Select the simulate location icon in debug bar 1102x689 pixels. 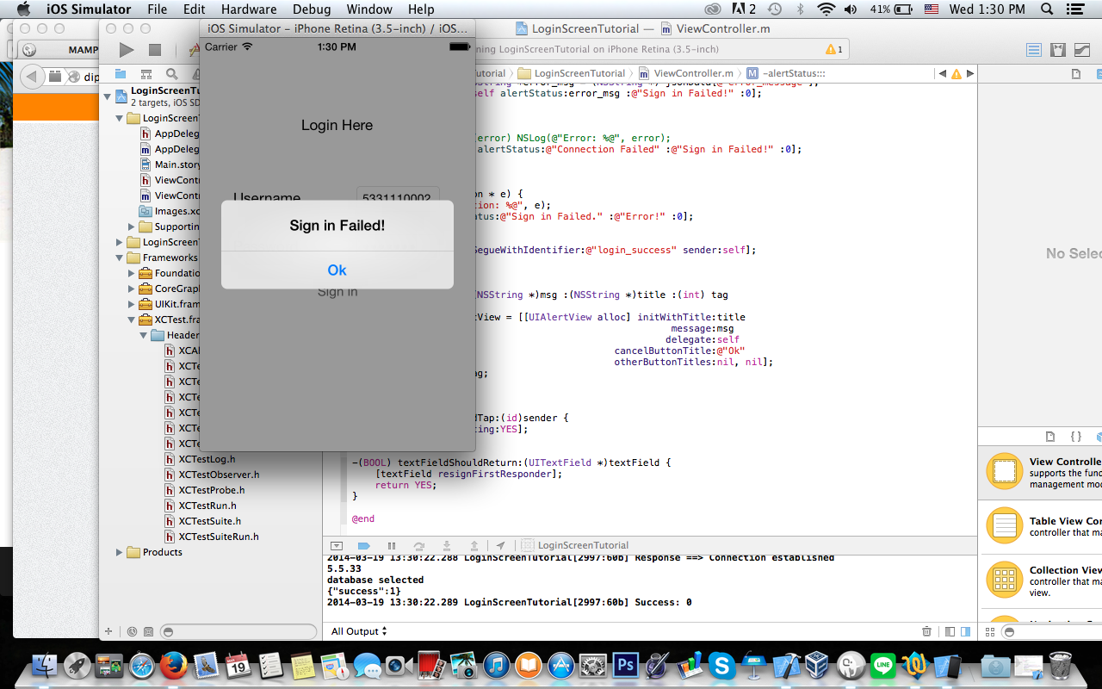[503, 545]
